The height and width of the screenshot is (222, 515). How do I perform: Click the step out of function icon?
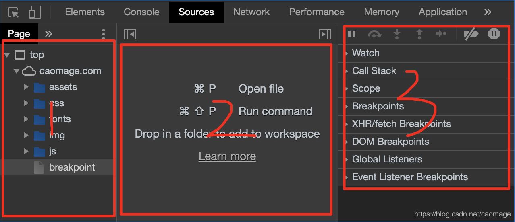tap(419, 34)
